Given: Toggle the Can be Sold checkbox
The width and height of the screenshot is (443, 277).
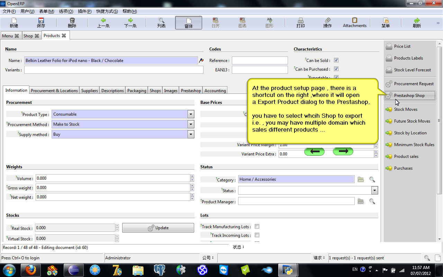Looking at the screenshot, I should click(336, 60).
